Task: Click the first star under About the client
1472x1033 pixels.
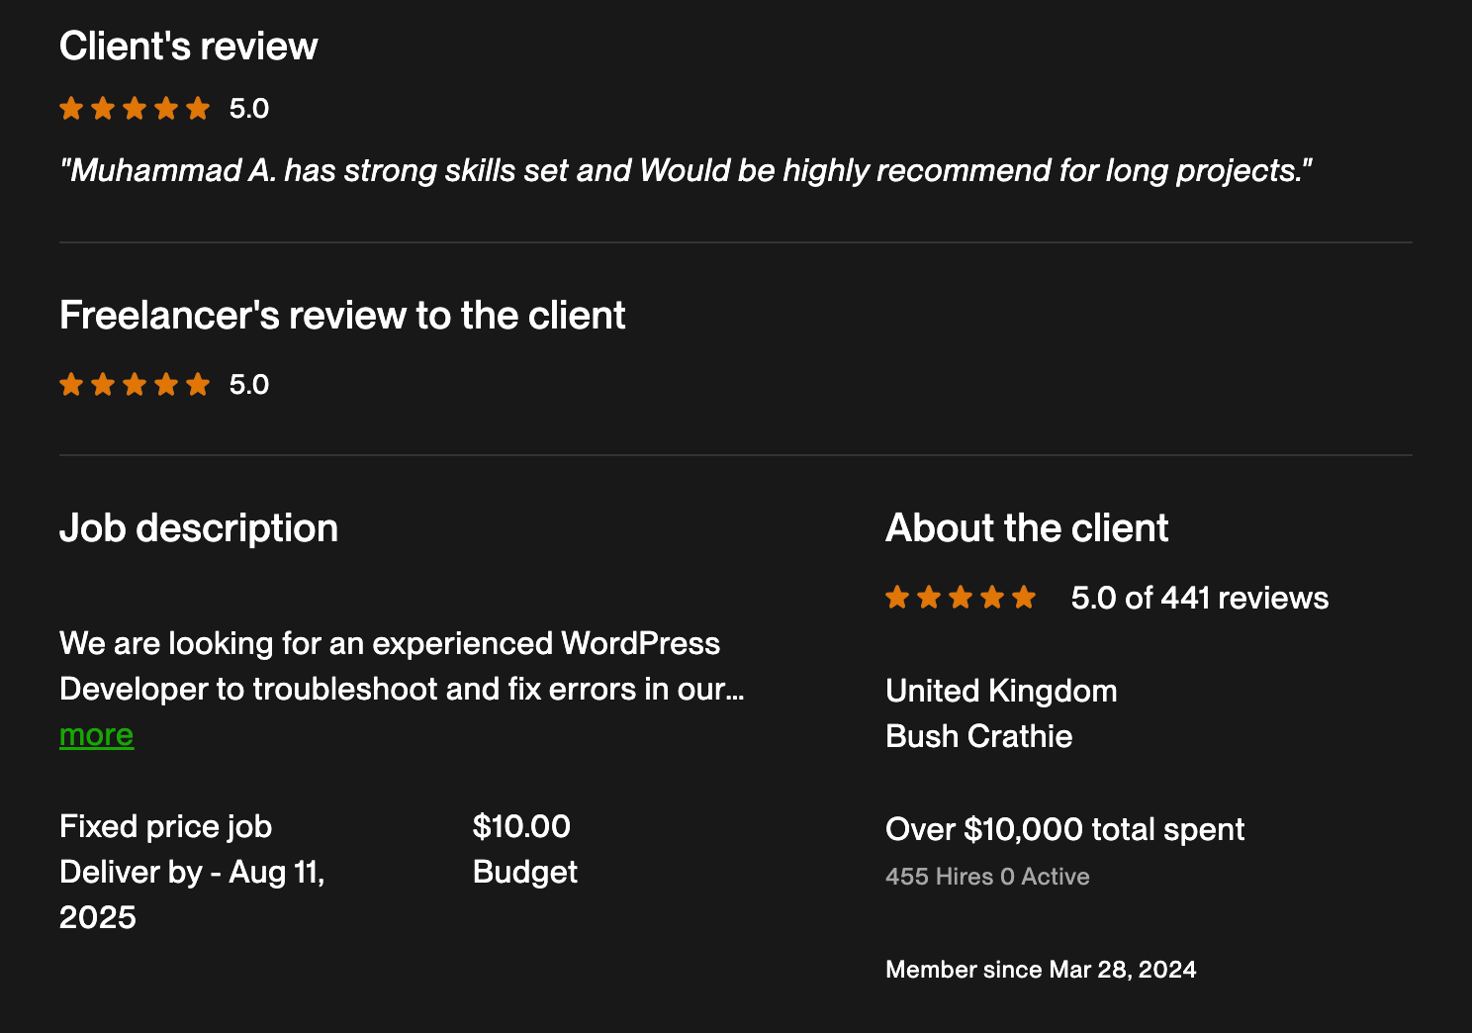Action: [897, 598]
